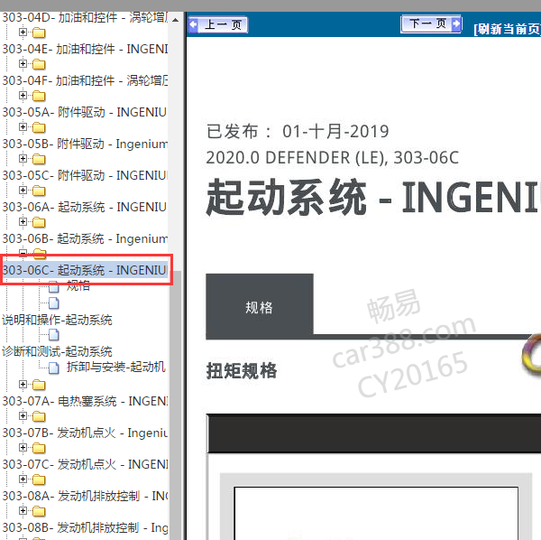The height and width of the screenshot is (540, 541).
Task: Select tree item 303-06A 起动系统
Action: 85,207
